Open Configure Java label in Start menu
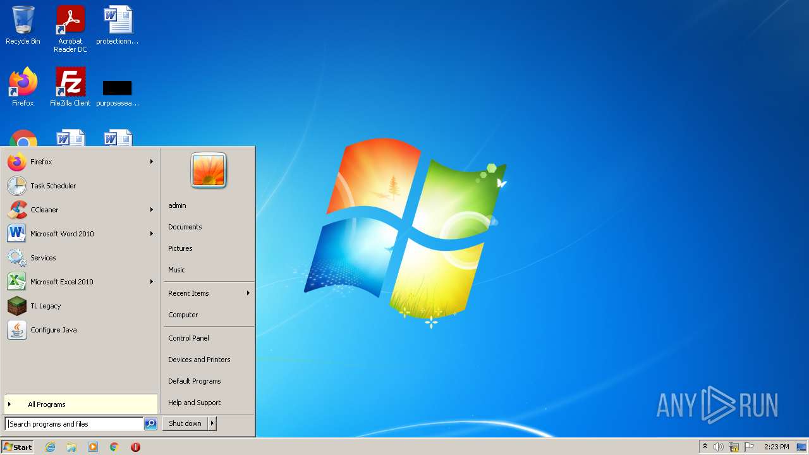This screenshot has height=455, width=809. click(x=54, y=330)
